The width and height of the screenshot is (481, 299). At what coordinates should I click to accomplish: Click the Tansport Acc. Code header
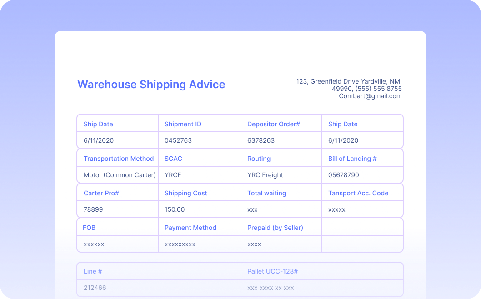pyautogui.click(x=358, y=193)
